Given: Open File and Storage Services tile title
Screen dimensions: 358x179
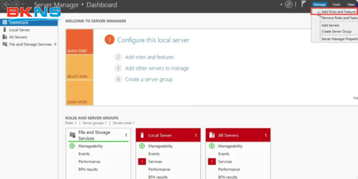Looking at the screenshot, I should tap(94, 135).
